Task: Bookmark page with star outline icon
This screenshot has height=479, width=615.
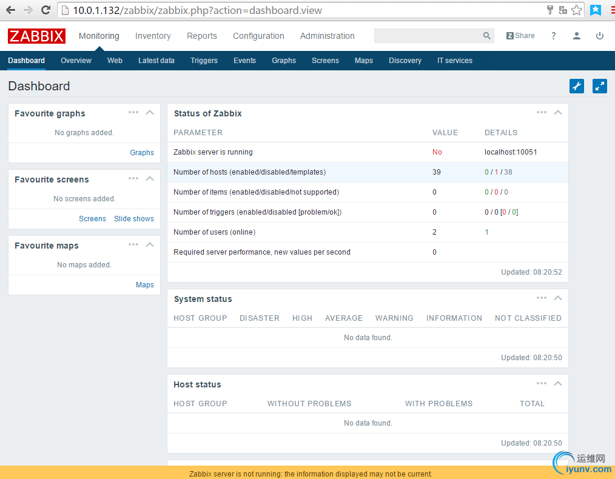Action: tap(577, 10)
